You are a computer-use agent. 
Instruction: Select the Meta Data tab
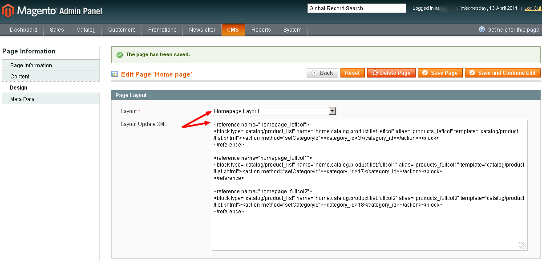click(22, 99)
